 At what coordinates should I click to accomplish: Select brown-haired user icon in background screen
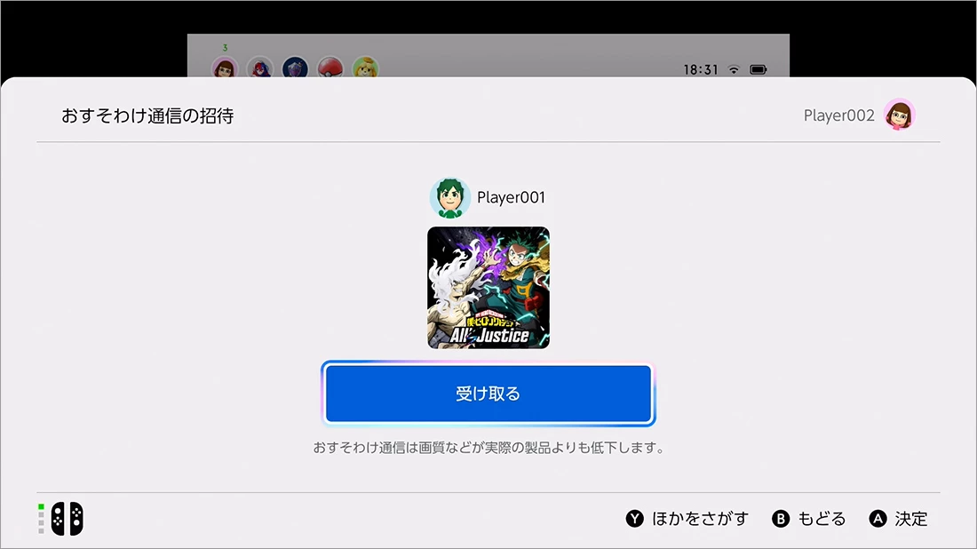(225, 68)
